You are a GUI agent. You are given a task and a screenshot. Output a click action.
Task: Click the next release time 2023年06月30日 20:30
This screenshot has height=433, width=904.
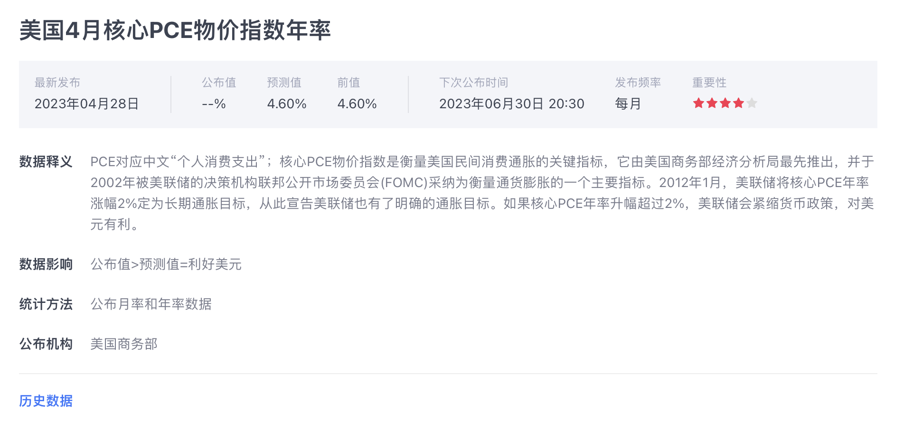511,104
